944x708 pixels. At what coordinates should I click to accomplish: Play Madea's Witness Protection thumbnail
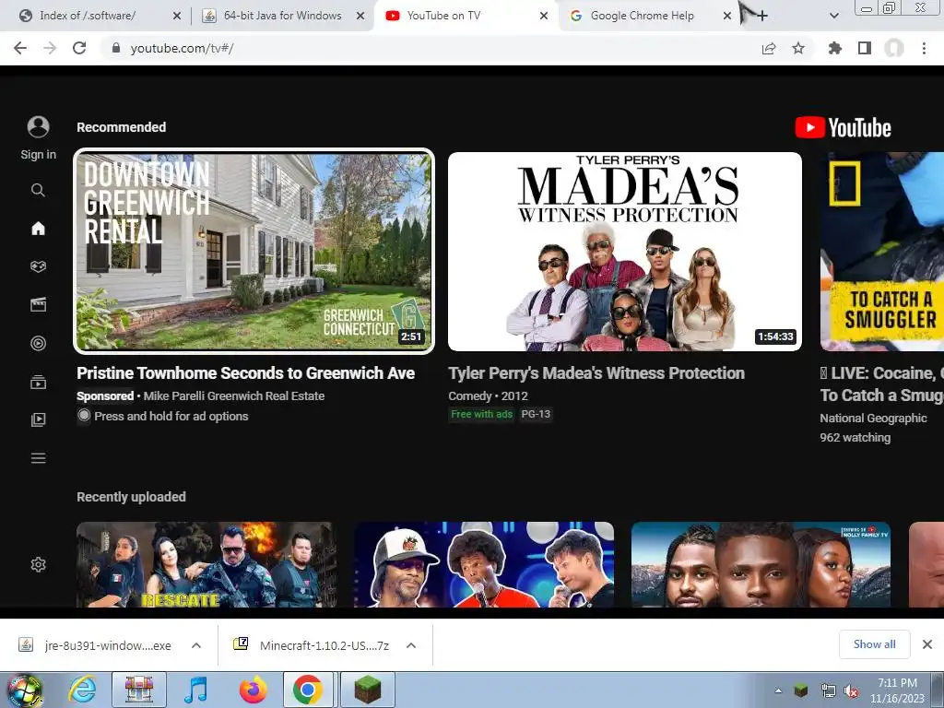(625, 251)
